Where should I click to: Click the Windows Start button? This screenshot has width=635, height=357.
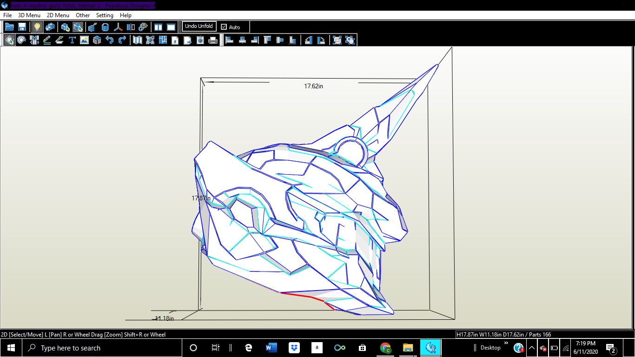[11, 348]
